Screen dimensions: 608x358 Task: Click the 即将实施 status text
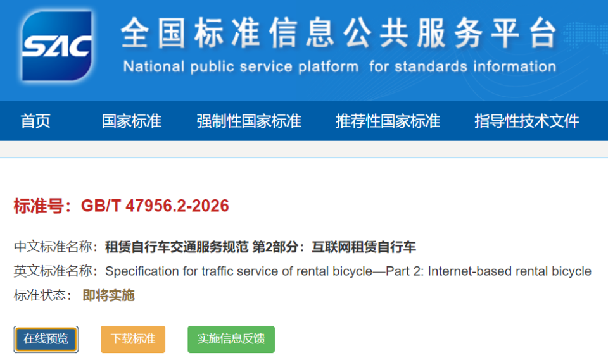[x=108, y=295]
